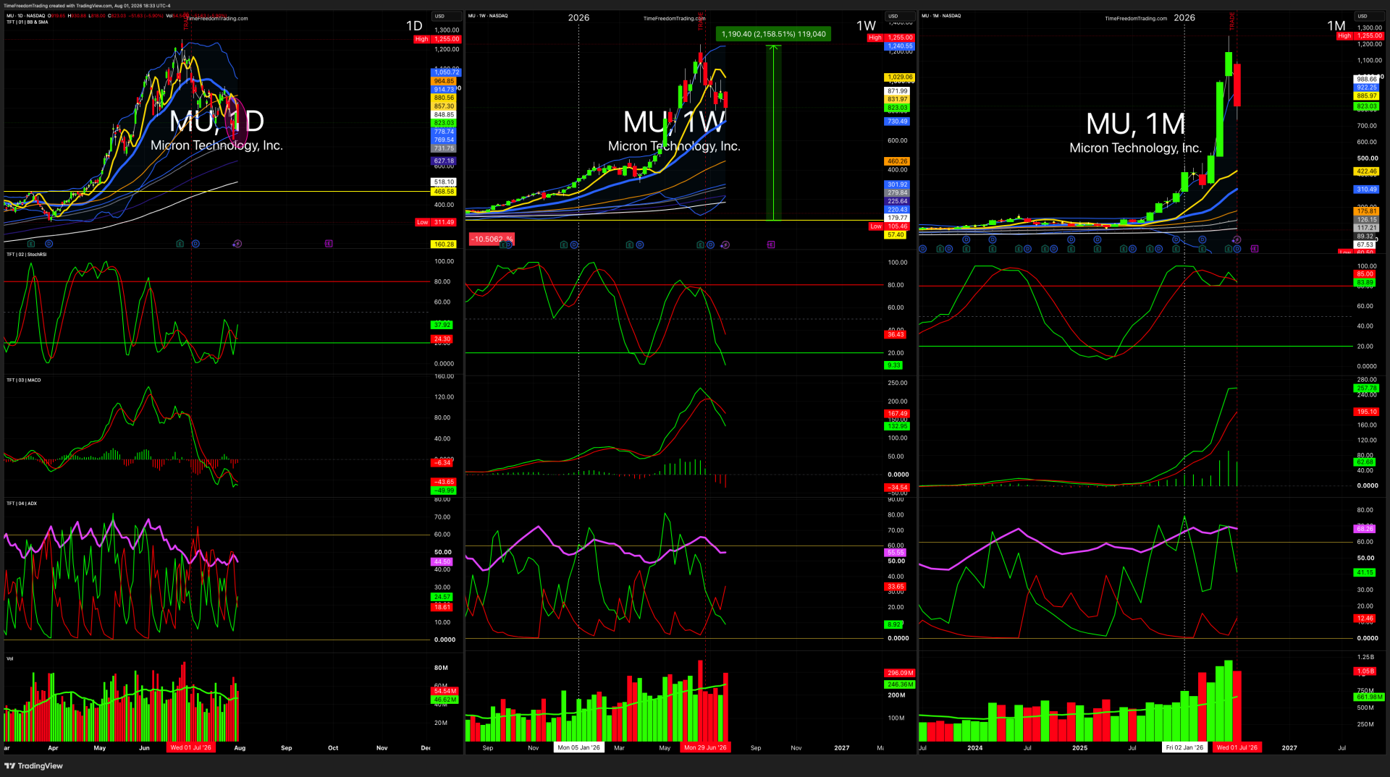Select the TFT | 03 | MACD indicator legend
This screenshot has height=777, width=1390.
(x=24, y=380)
